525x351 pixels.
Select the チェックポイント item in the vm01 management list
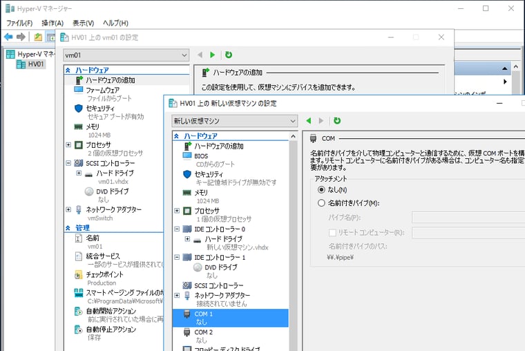(x=104, y=274)
